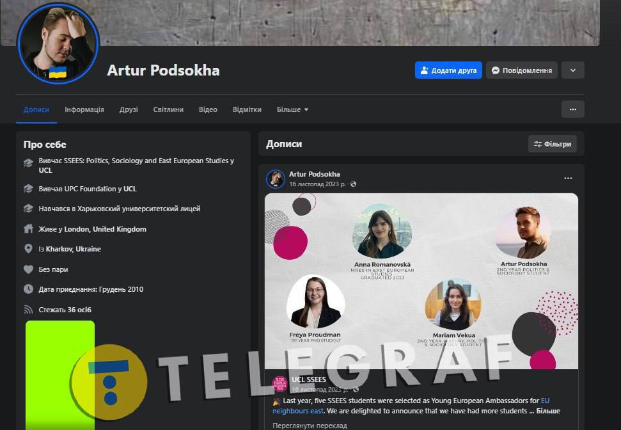Image resolution: width=621 pixels, height=430 pixels.
Task: Expand post text with Більше link
Action: [548, 411]
